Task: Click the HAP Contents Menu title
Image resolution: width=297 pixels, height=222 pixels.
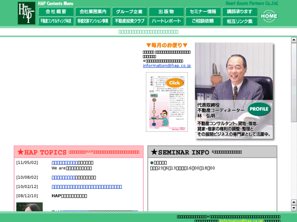Action: 56,3
